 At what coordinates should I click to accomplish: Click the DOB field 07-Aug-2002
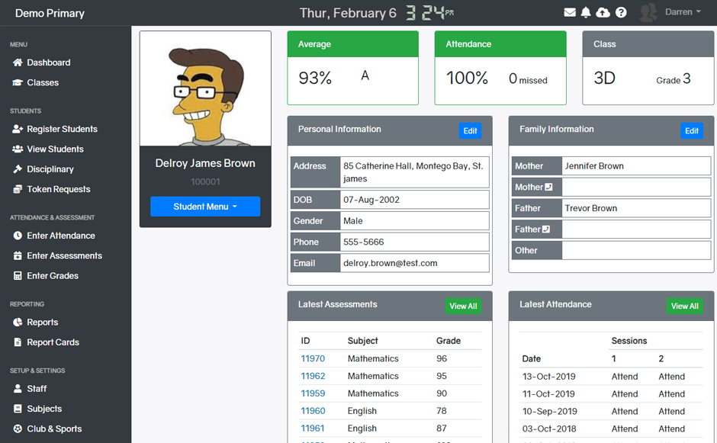(414, 200)
